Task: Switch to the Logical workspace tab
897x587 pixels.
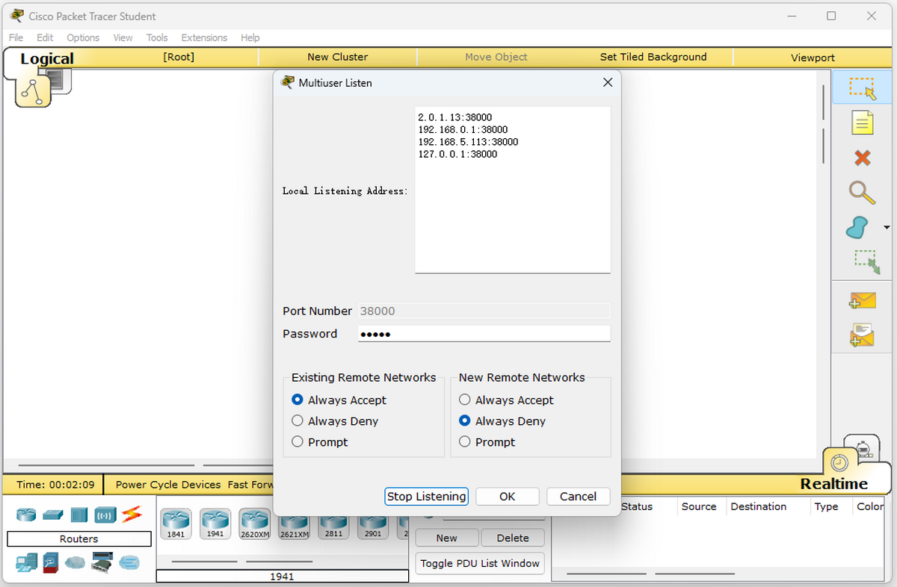Action: coord(47,59)
